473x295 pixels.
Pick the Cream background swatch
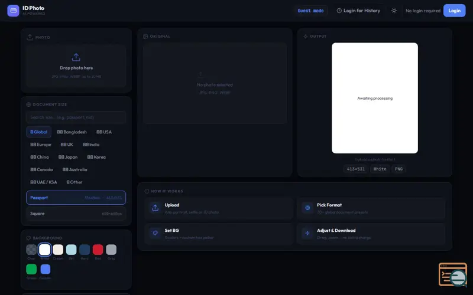(58, 250)
